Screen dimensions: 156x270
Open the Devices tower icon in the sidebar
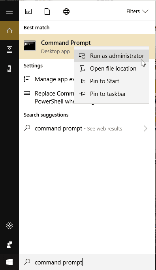(x=9, y=69)
